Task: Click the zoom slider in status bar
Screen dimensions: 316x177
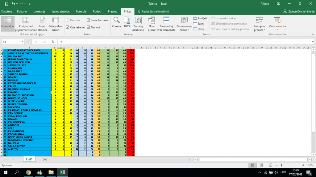Action: [281, 165]
